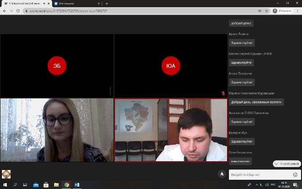Click the flame reaction icon beside chat input
302x189 pixels.
pyautogui.click(x=222, y=174)
